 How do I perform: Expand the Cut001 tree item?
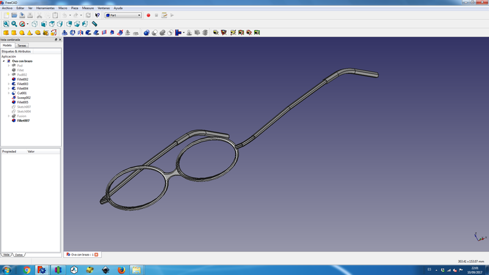point(9,94)
